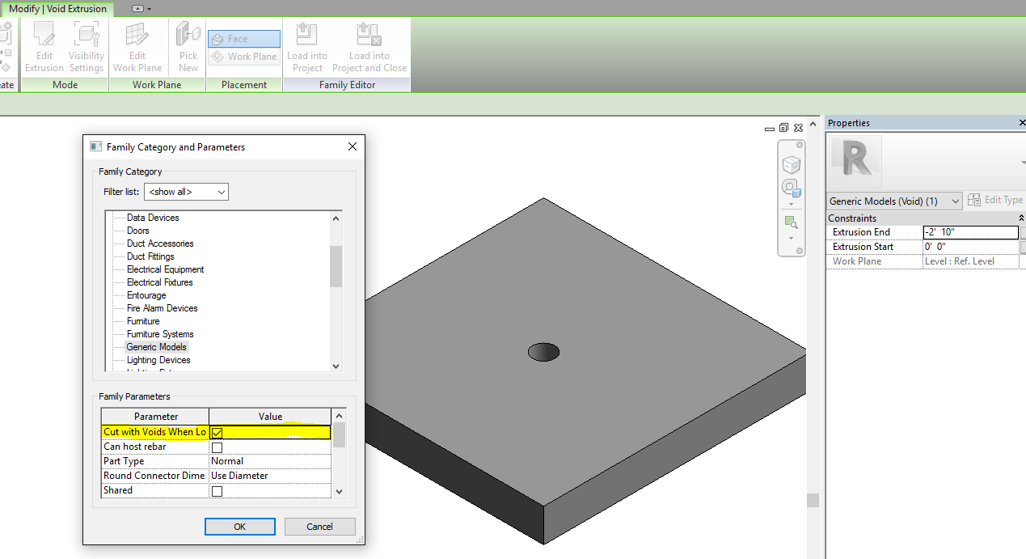The height and width of the screenshot is (559, 1026).
Task: Uncheck Cut with Voids When Loaded
Action: (216, 432)
